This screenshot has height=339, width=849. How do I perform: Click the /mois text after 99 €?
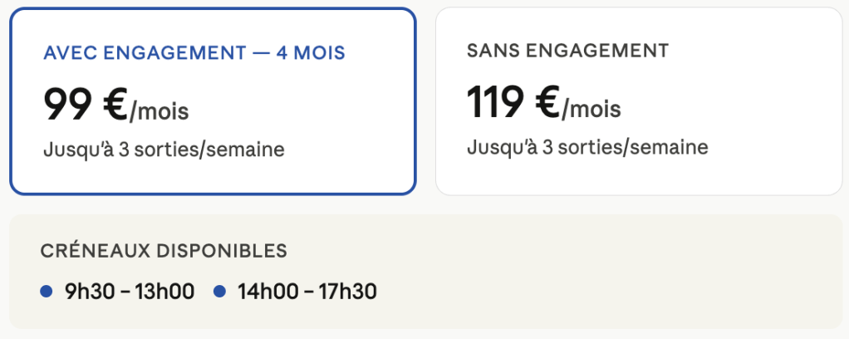159,111
